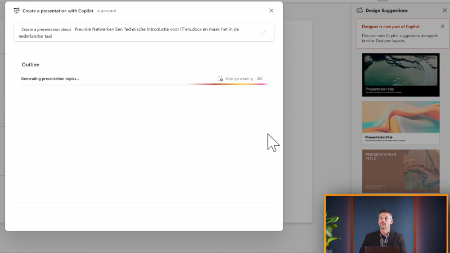Select the dark aerial landscape design thumbnail

400,75
